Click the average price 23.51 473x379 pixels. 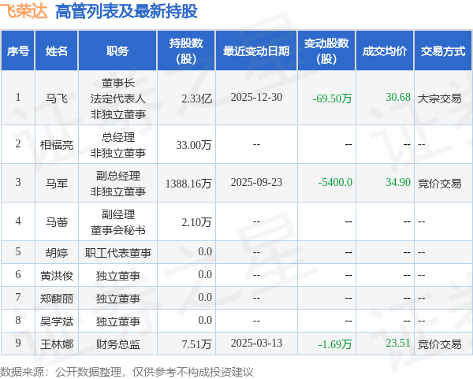coord(398,343)
